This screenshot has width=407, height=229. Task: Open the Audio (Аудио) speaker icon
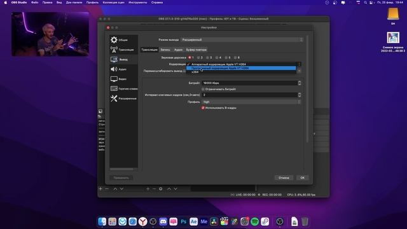[114, 69]
